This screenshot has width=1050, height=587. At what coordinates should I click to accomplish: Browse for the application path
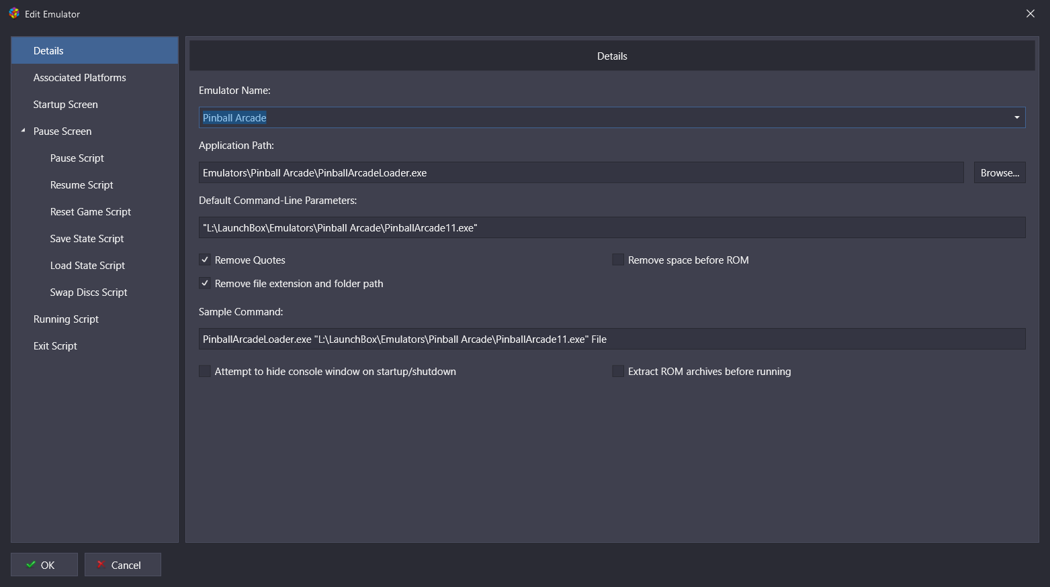click(1000, 172)
